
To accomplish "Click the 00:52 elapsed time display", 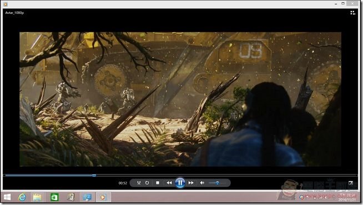I will coord(123,183).
